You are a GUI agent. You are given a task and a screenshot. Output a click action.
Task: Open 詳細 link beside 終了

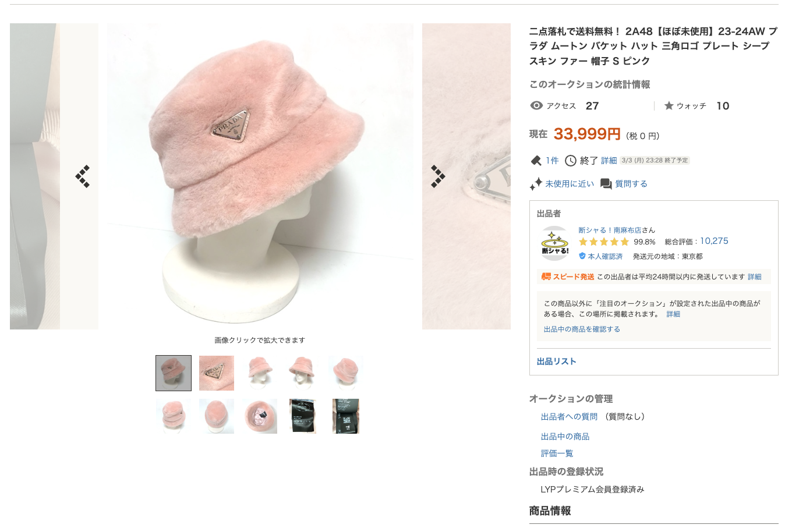coord(609,161)
